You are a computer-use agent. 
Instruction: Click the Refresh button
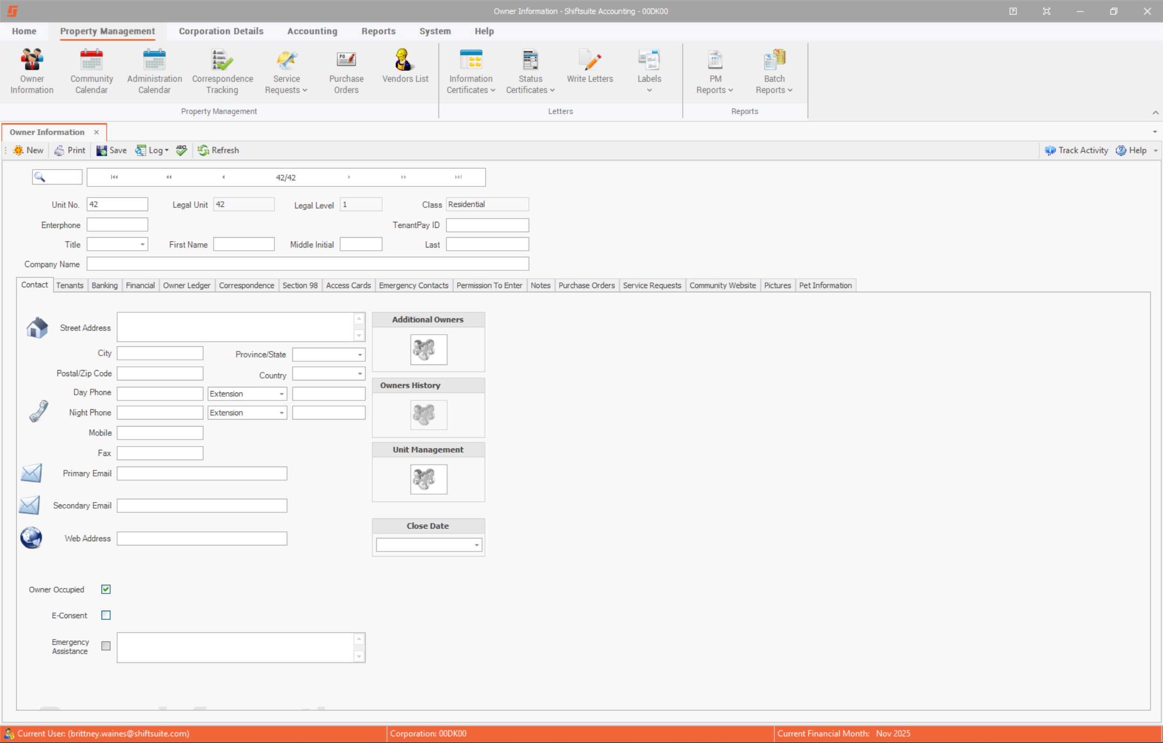coord(218,150)
